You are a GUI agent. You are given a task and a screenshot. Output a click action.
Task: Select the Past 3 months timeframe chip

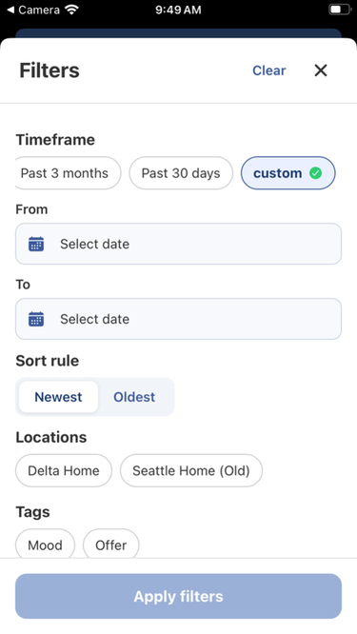pyautogui.click(x=68, y=173)
